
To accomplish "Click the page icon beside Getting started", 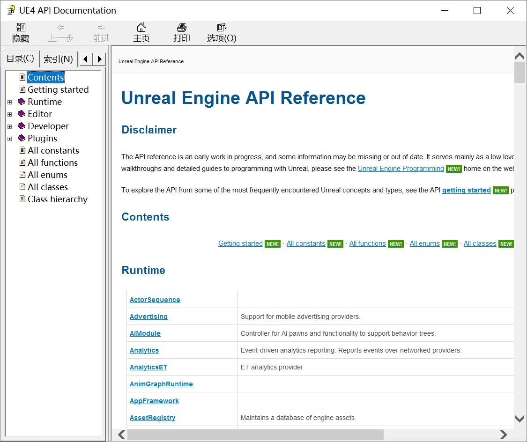I will pos(22,89).
